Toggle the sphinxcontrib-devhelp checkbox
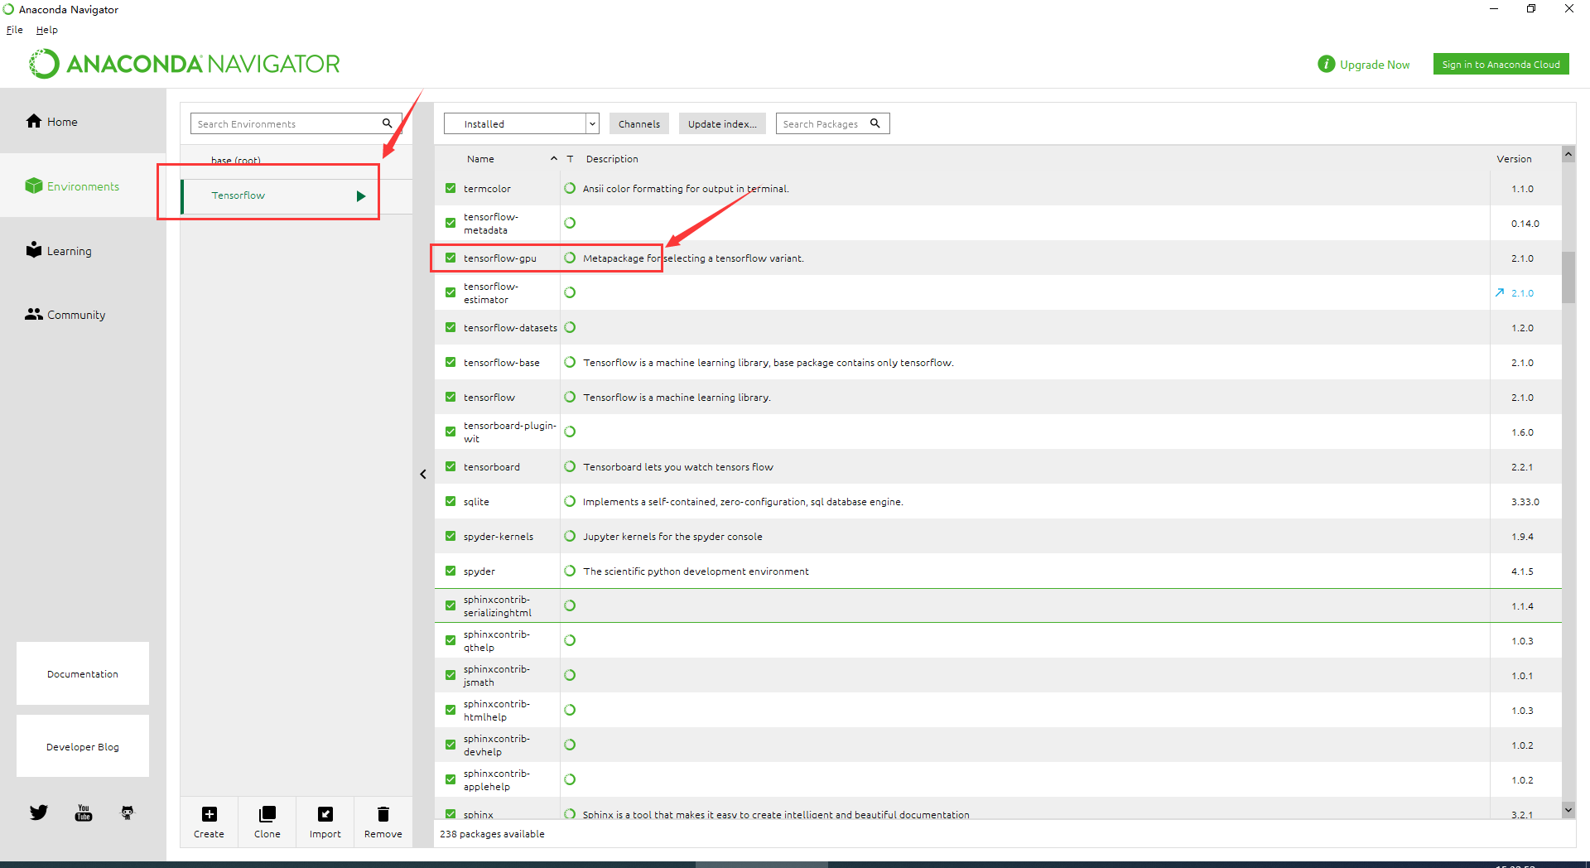The image size is (1590, 868). coord(450,745)
